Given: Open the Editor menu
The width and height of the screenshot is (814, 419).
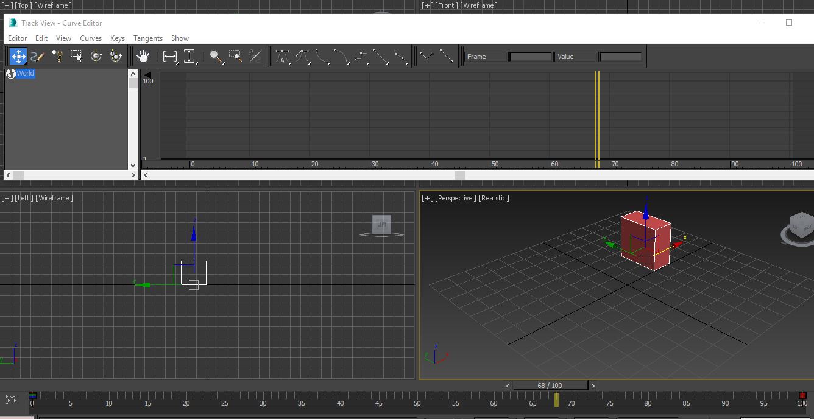Looking at the screenshot, I should tap(17, 38).
